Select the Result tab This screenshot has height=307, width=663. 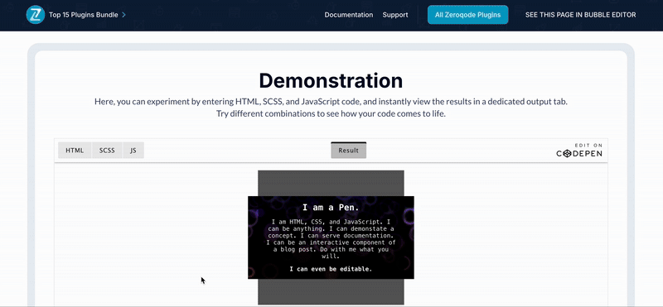348,151
